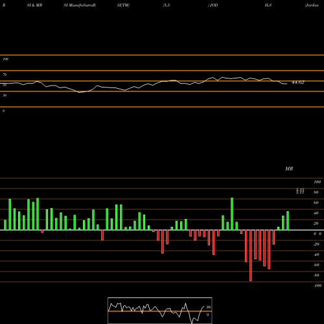Click the 'SI & MR' header text
This screenshot has height=324, width=324.
[x=34, y=5]
